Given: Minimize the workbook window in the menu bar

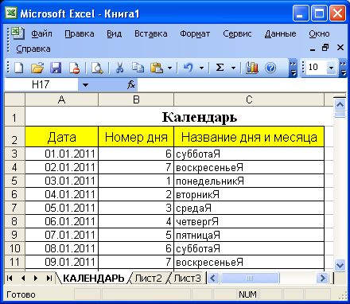Looking at the screenshot, I should click(313, 49).
